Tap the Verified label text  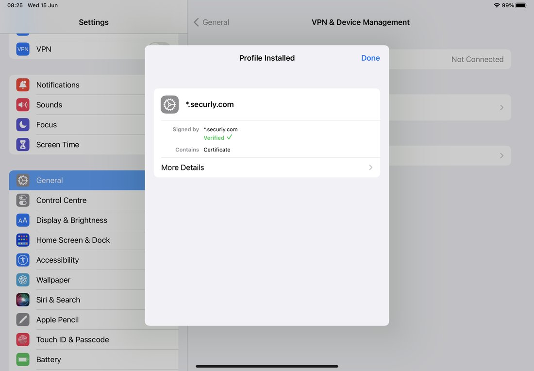pyautogui.click(x=214, y=137)
